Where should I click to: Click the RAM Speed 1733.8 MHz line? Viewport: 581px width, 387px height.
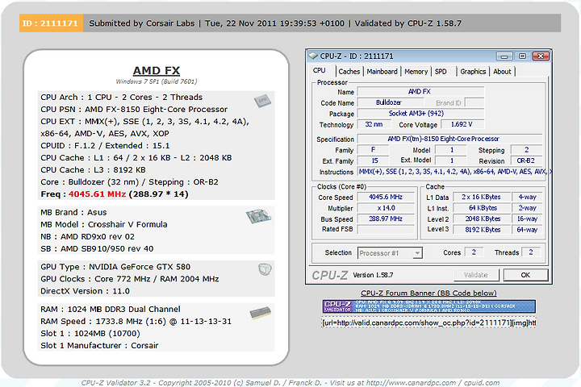pos(136,322)
